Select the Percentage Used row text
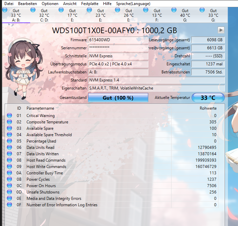 click(x=41, y=141)
